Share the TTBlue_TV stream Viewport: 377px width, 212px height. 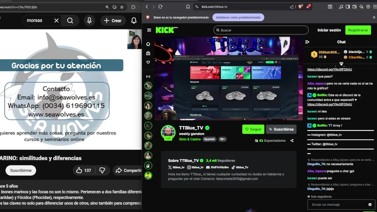point(292,140)
